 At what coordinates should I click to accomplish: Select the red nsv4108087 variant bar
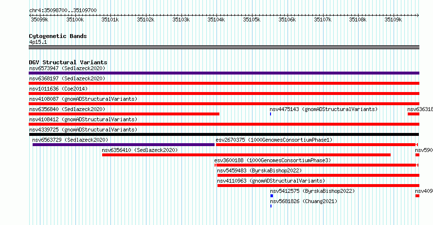(x=224, y=104)
